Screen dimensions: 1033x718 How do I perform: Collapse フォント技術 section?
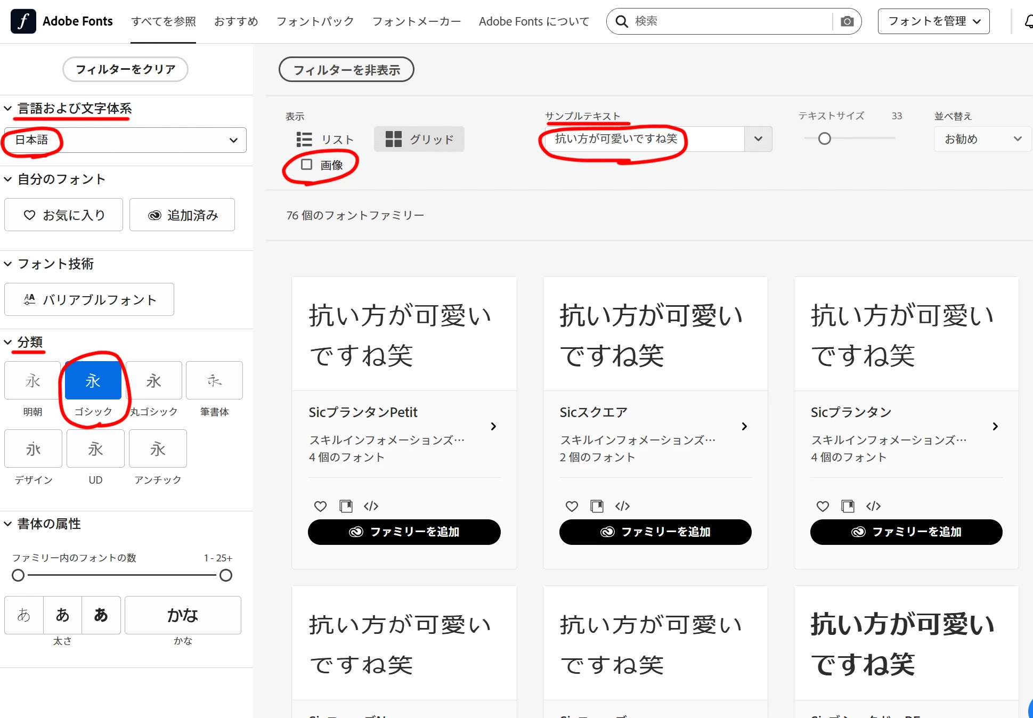click(x=8, y=264)
